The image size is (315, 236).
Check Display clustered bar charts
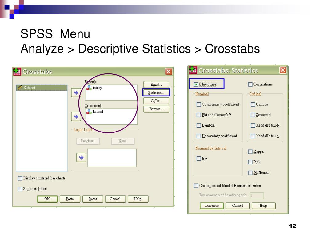tap(20, 179)
